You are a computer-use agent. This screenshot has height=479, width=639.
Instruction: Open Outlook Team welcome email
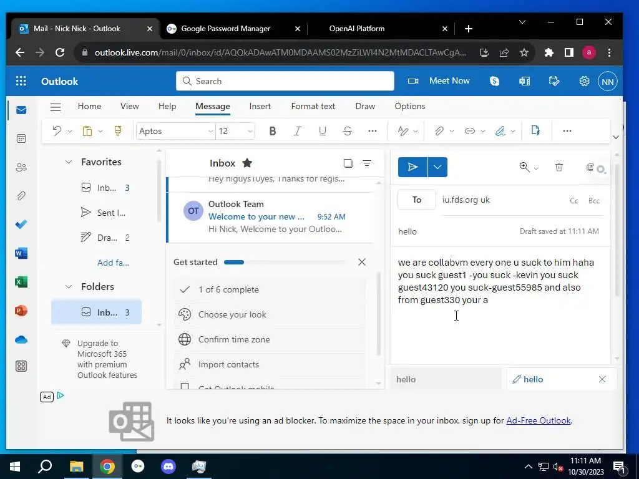coord(271,216)
